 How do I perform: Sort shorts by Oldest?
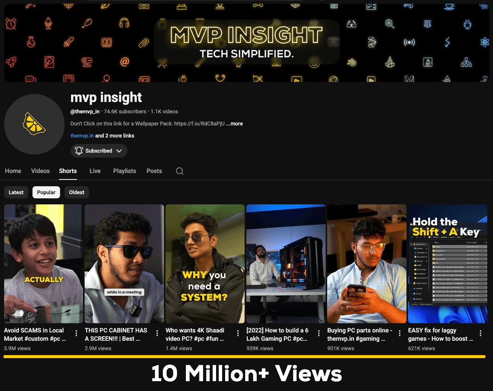pyautogui.click(x=77, y=192)
